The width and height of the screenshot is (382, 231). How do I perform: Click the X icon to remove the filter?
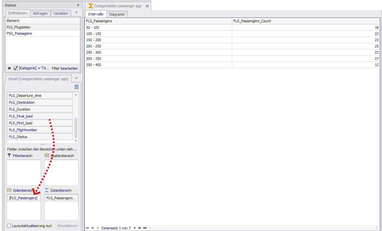tap(9, 68)
